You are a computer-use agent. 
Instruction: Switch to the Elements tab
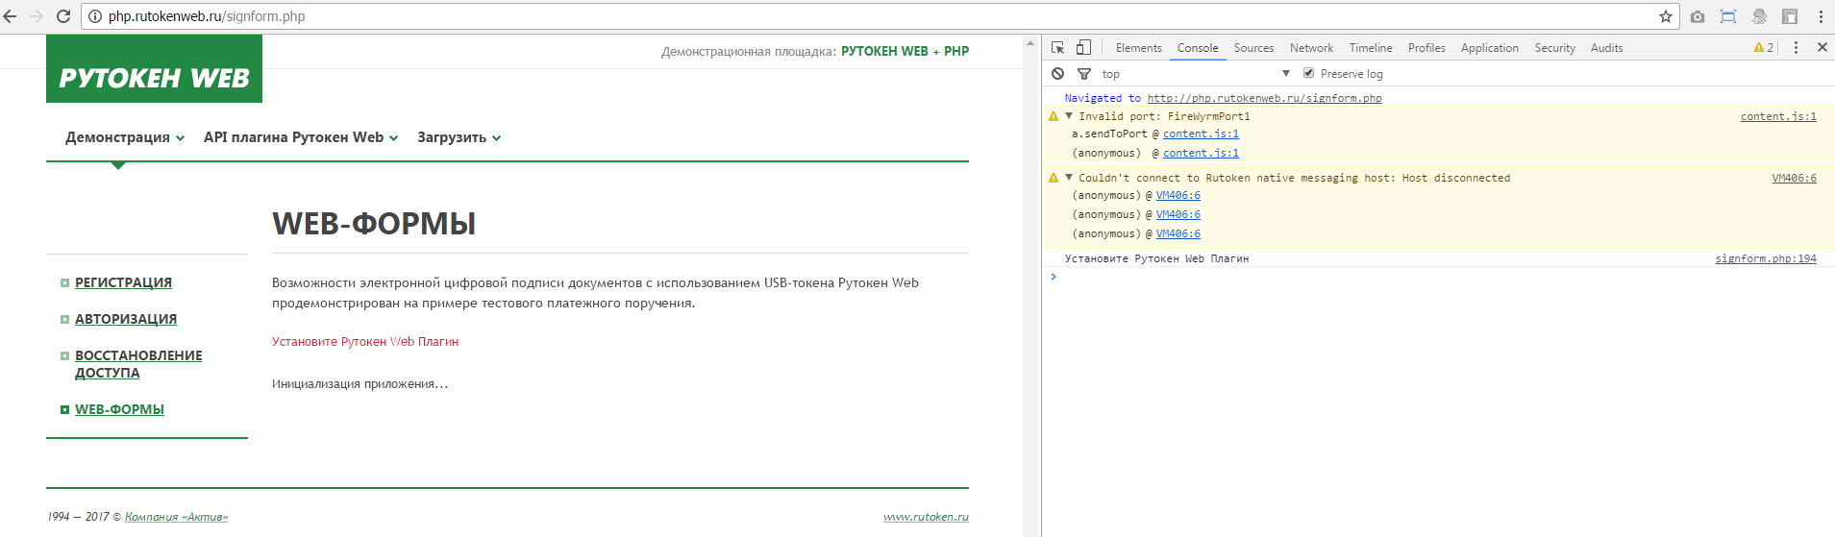pyautogui.click(x=1138, y=48)
